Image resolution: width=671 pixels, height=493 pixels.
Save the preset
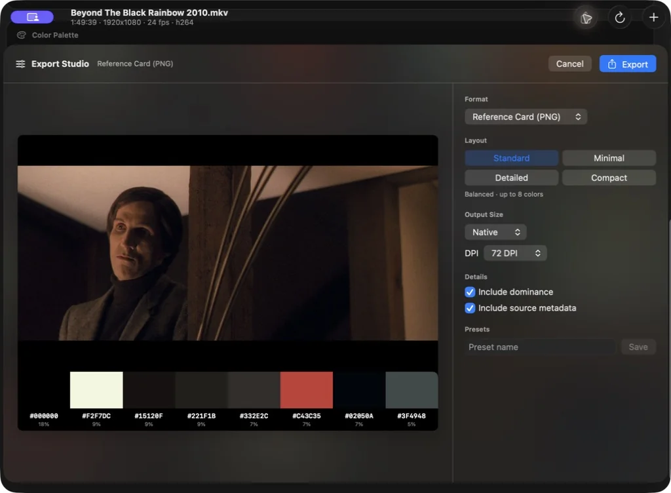638,347
